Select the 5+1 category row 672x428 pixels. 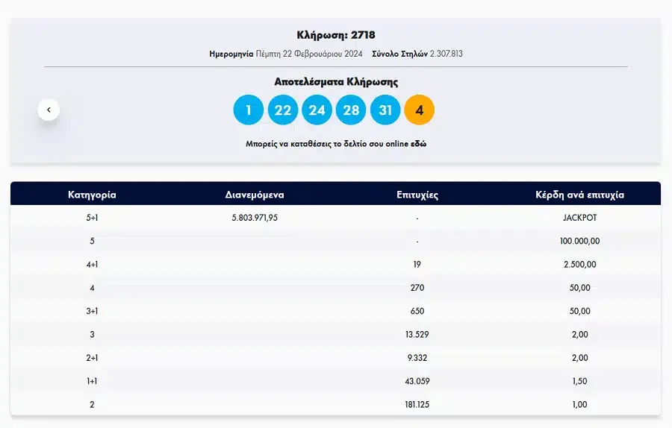click(x=92, y=218)
